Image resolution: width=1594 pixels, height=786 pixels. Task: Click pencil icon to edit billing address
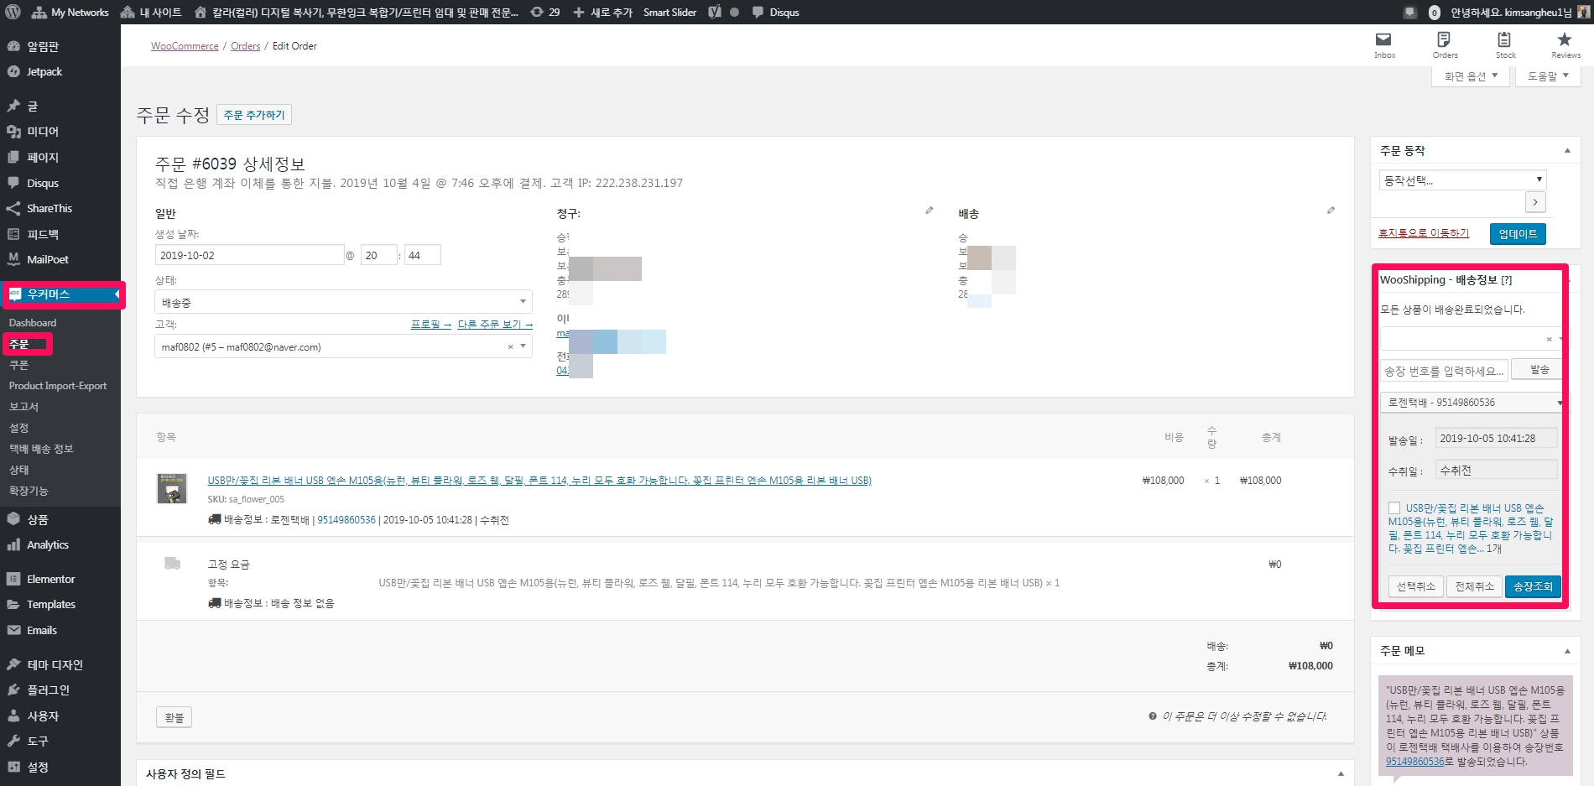(x=930, y=211)
